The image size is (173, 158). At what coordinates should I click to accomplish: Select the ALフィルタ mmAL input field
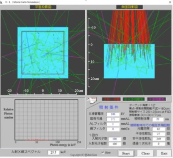pos(113,124)
